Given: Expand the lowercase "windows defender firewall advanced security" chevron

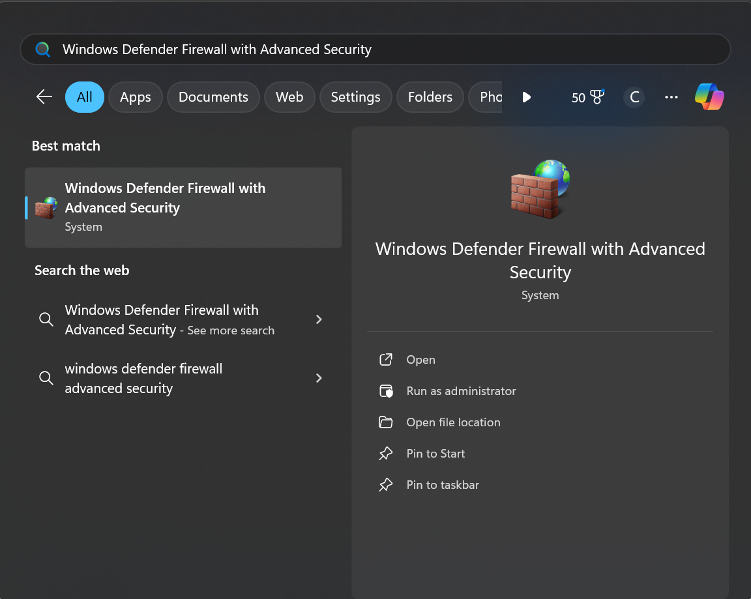Looking at the screenshot, I should pos(319,378).
